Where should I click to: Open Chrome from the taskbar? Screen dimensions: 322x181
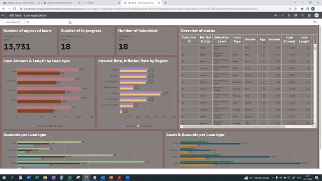tap(87, 177)
